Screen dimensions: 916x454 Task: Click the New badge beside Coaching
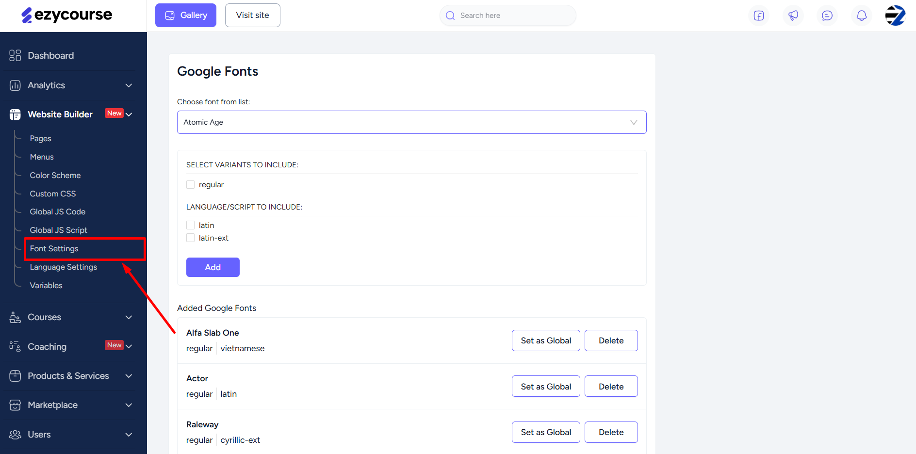pyautogui.click(x=114, y=345)
